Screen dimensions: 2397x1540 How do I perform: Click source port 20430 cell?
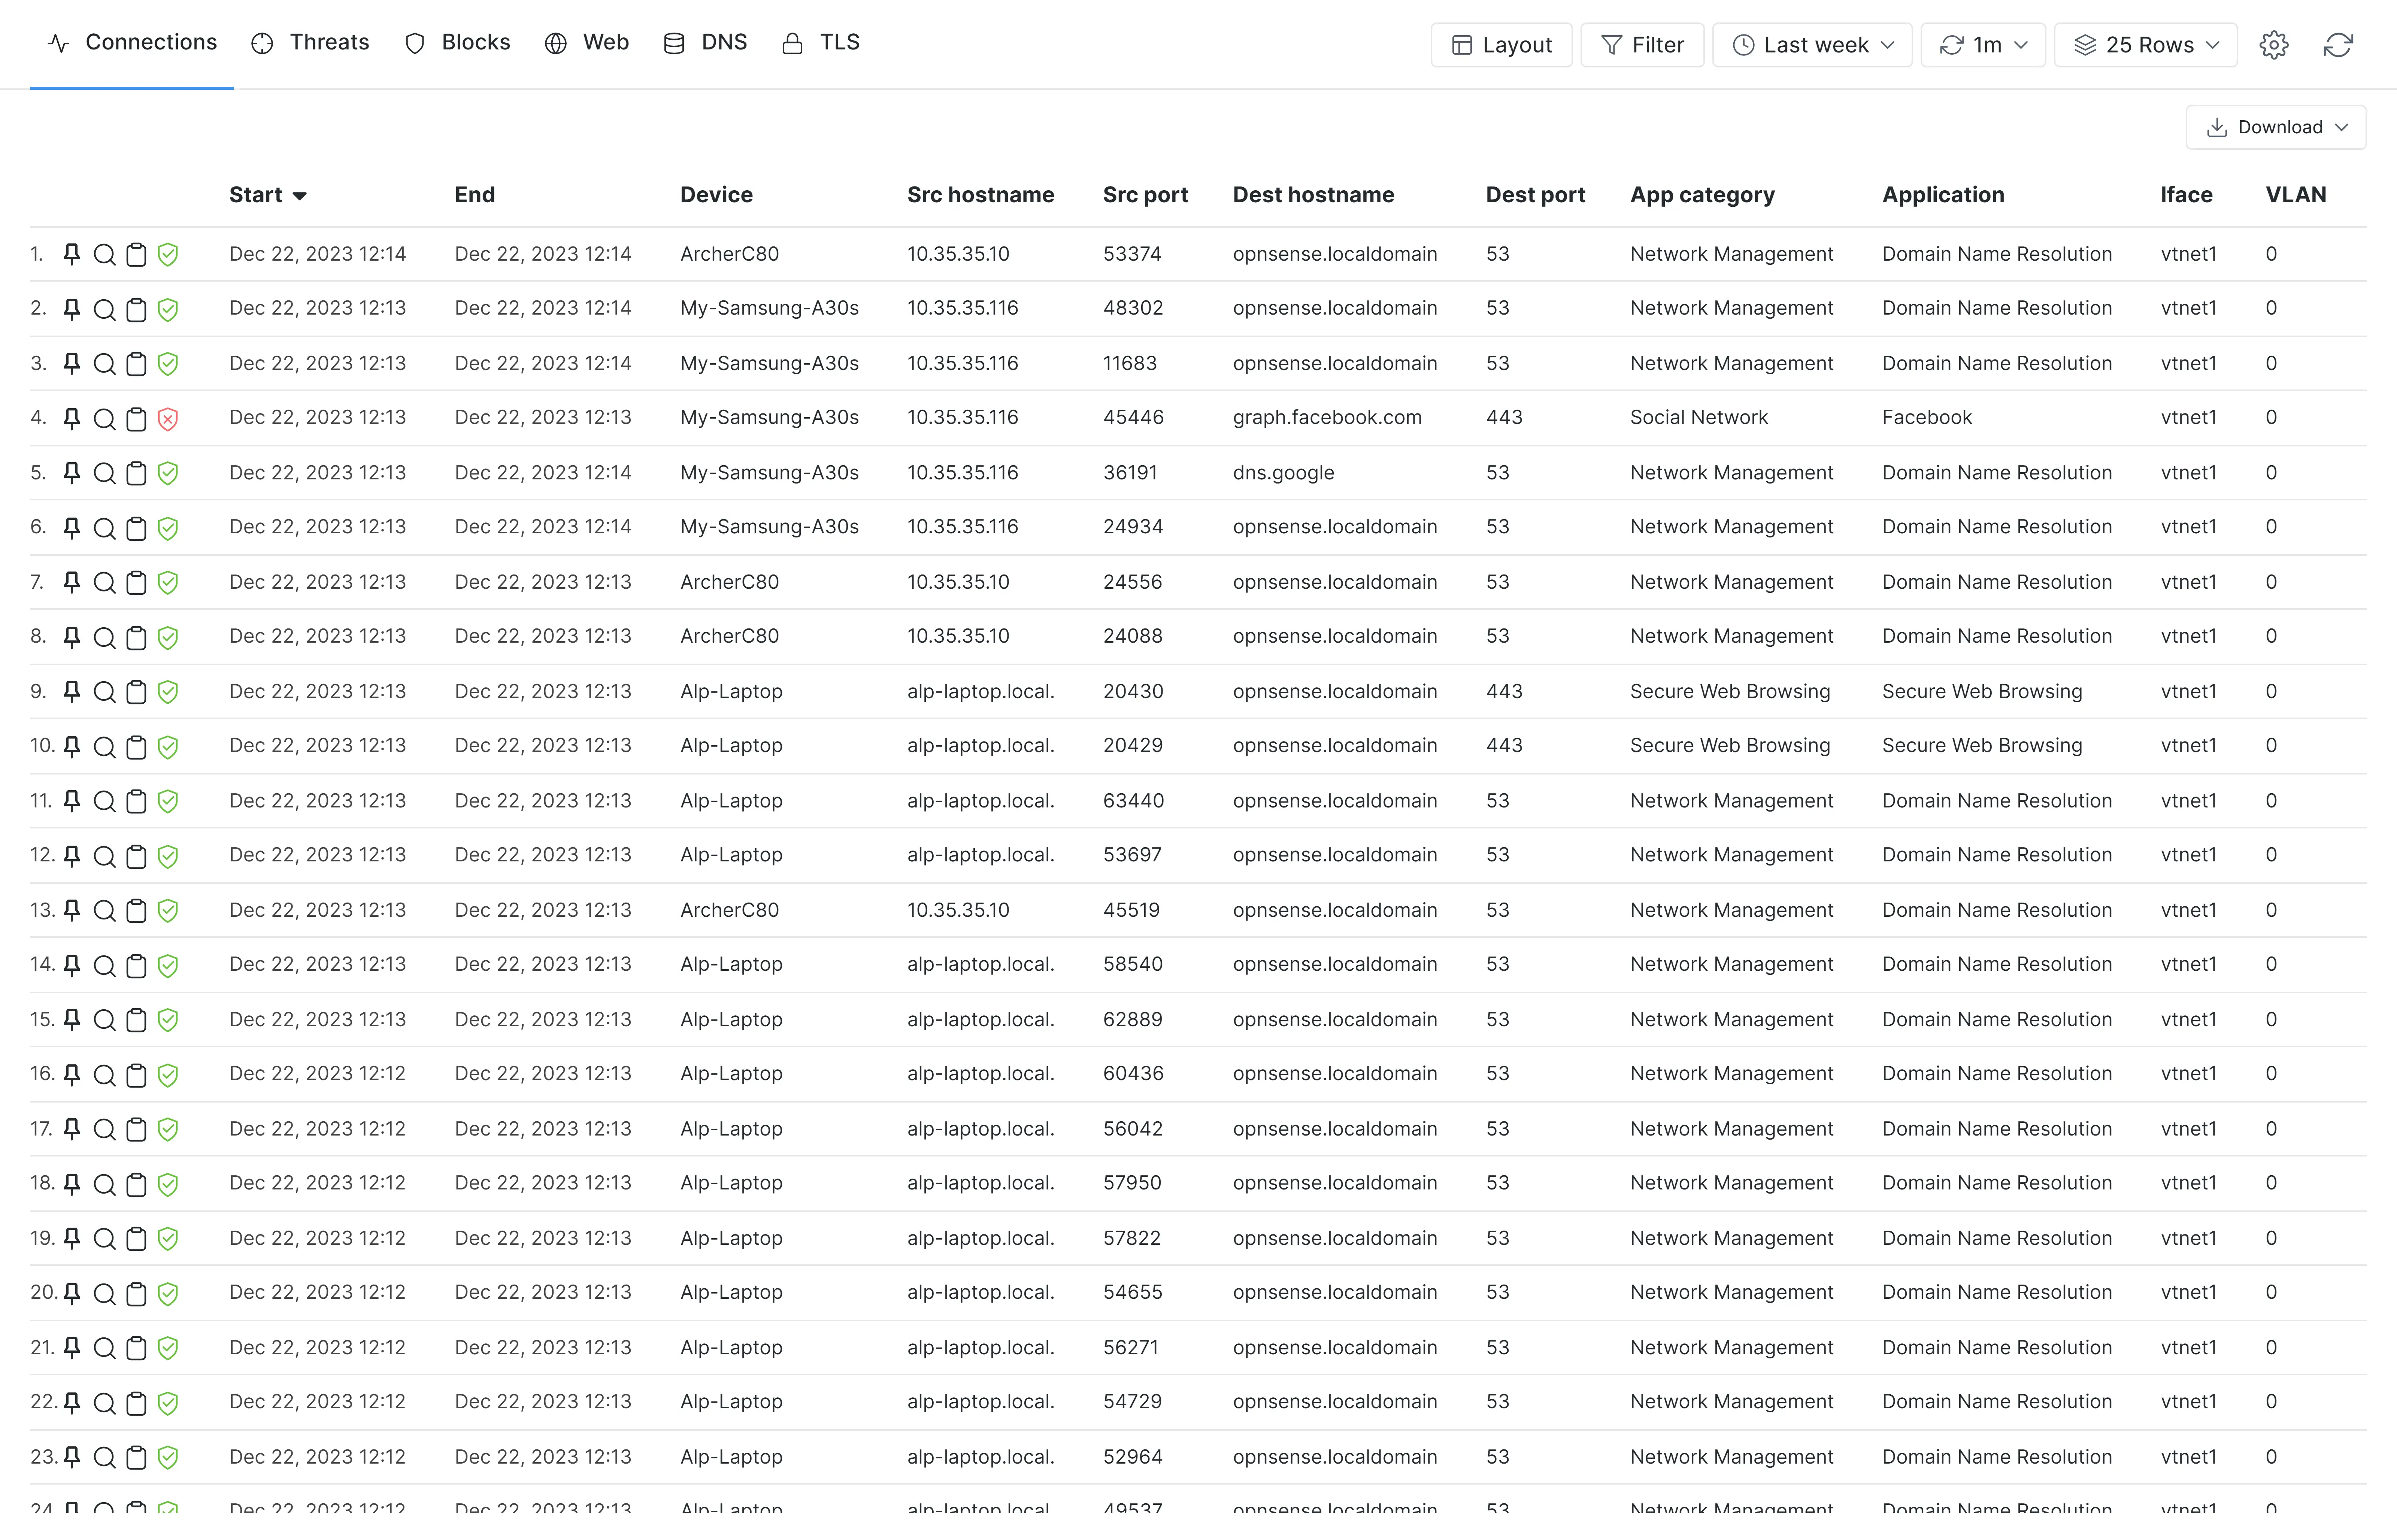point(1133,692)
